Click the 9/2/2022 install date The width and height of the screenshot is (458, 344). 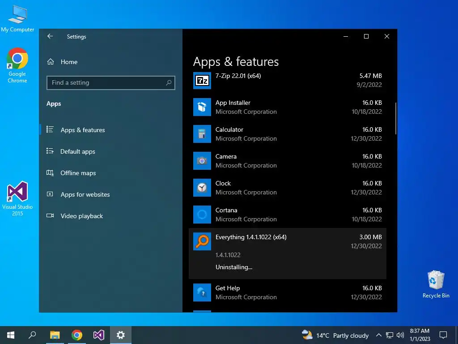pyautogui.click(x=369, y=85)
